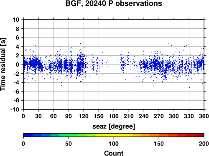Click the y-axis tick label '-10'
209x156 pixels.
pyautogui.click(x=15, y=109)
